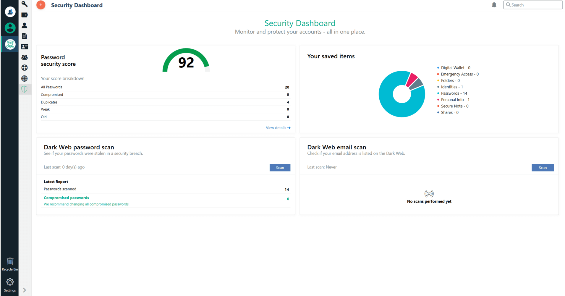Switch to the green user profile avatar
This screenshot has height=296, width=565.
pyautogui.click(x=10, y=28)
